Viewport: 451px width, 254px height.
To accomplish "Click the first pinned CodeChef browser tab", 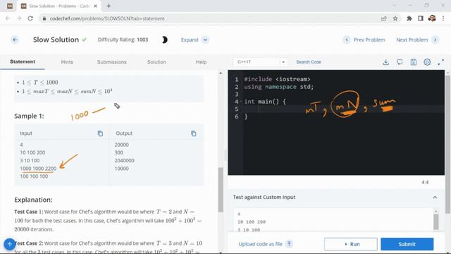I will tap(10, 6).
